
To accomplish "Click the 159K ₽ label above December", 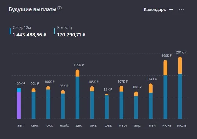I will pos(79,65).
